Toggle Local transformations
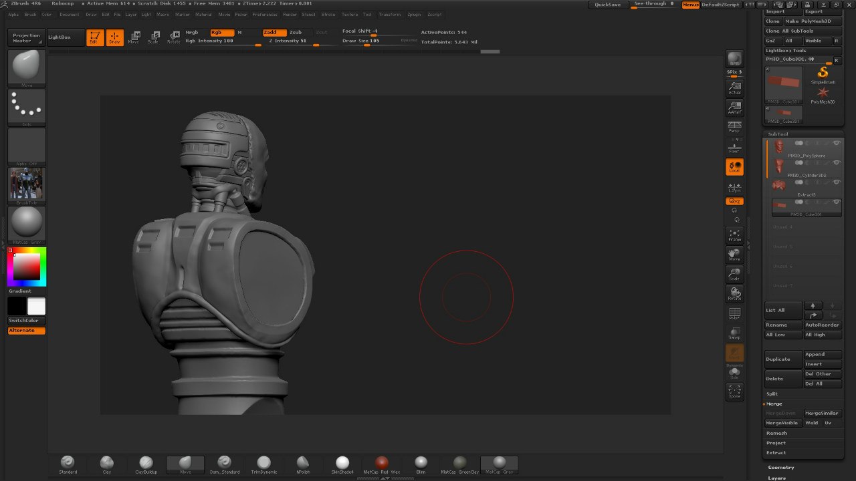The height and width of the screenshot is (481, 856). pos(734,167)
